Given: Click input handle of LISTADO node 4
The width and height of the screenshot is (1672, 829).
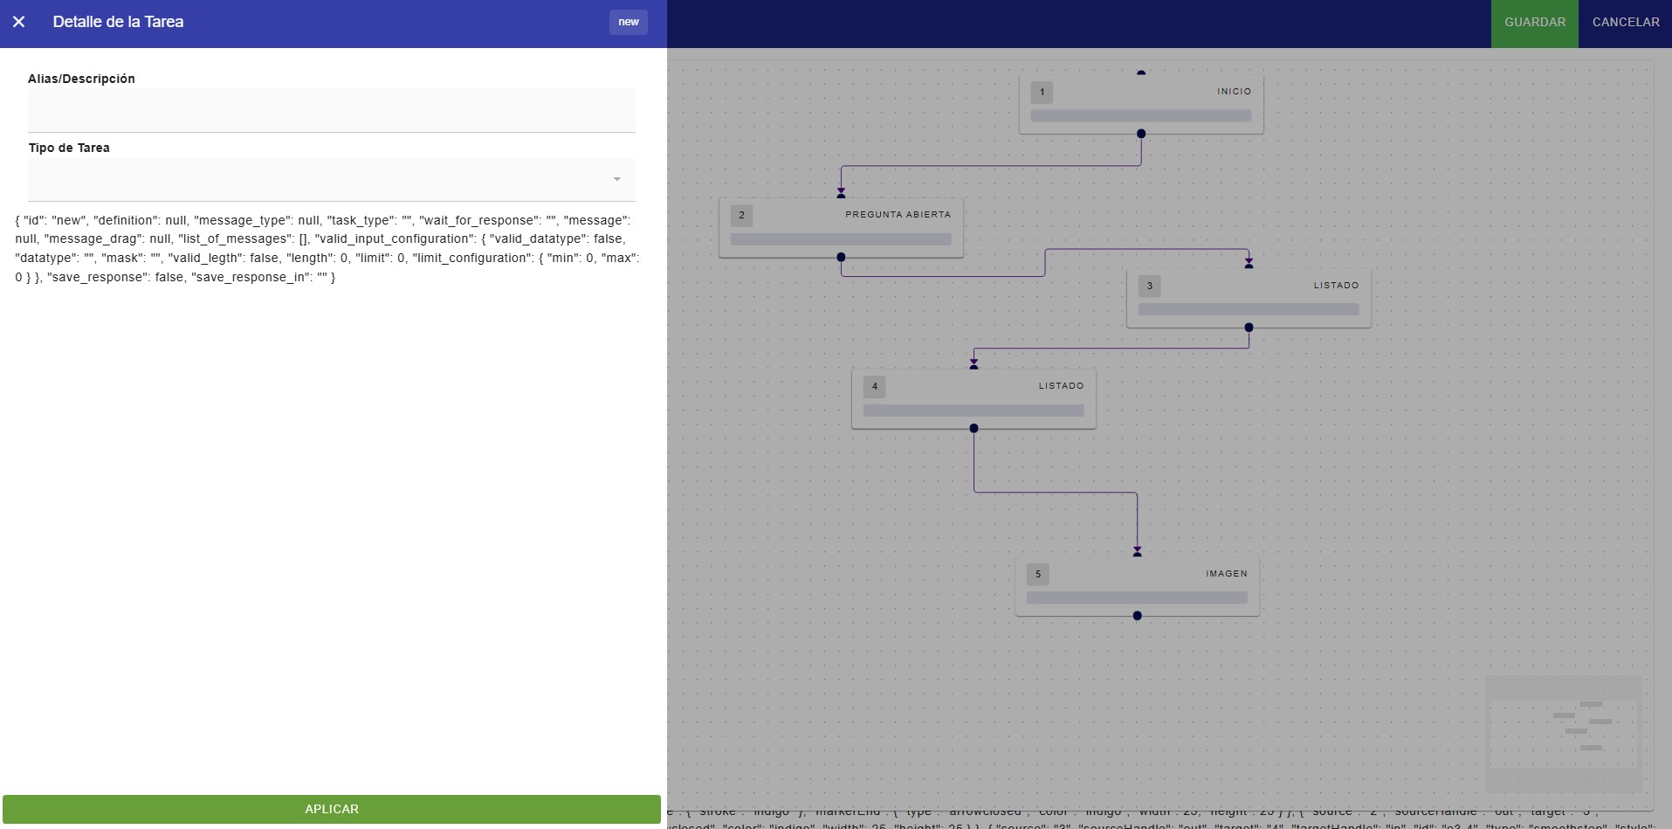Looking at the screenshot, I should (974, 367).
